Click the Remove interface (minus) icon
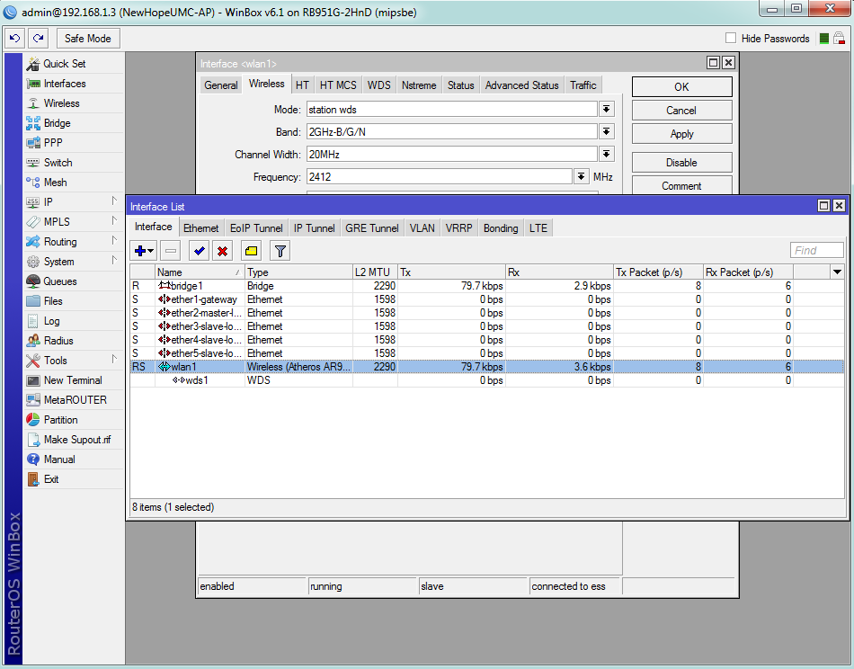This screenshot has height=669, width=854. [170, 250]
